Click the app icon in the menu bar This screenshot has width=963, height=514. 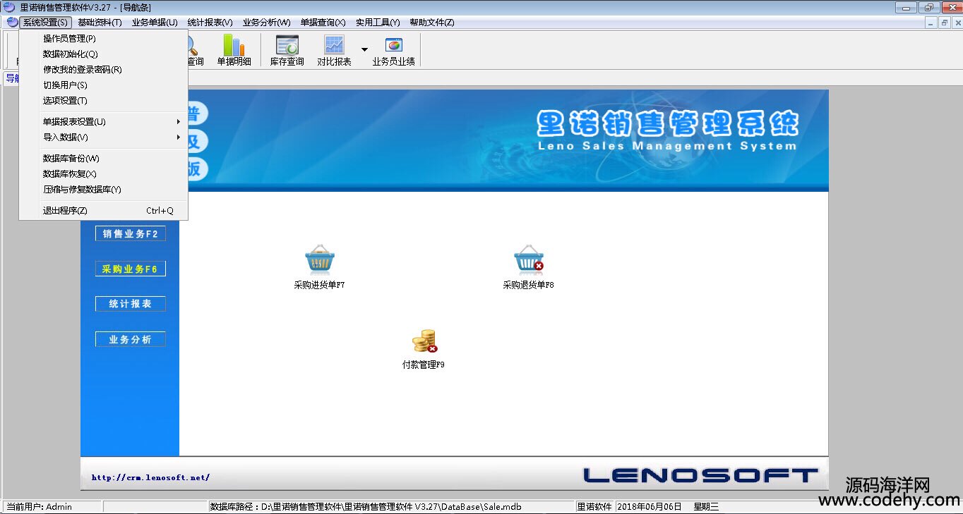(12, 23)
